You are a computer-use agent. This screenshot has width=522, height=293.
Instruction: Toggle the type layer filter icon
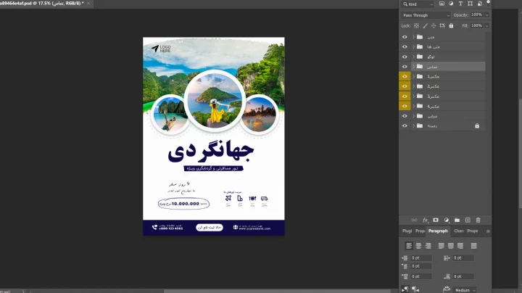pos(460,4)
